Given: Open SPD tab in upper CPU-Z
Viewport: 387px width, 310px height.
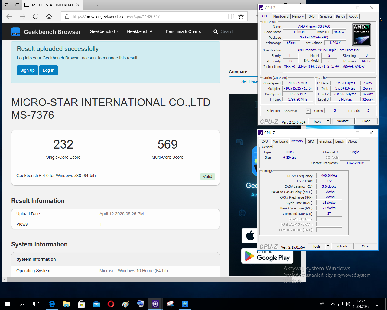Looking at the screenshot, I should pos(312,16).
